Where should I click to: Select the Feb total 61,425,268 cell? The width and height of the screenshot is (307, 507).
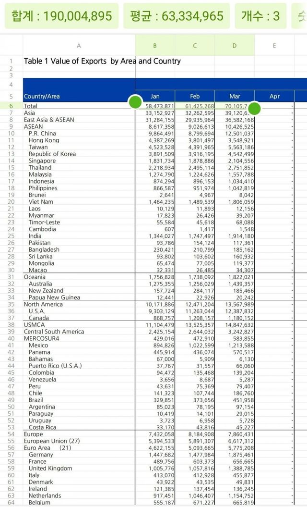coord(195,106)
